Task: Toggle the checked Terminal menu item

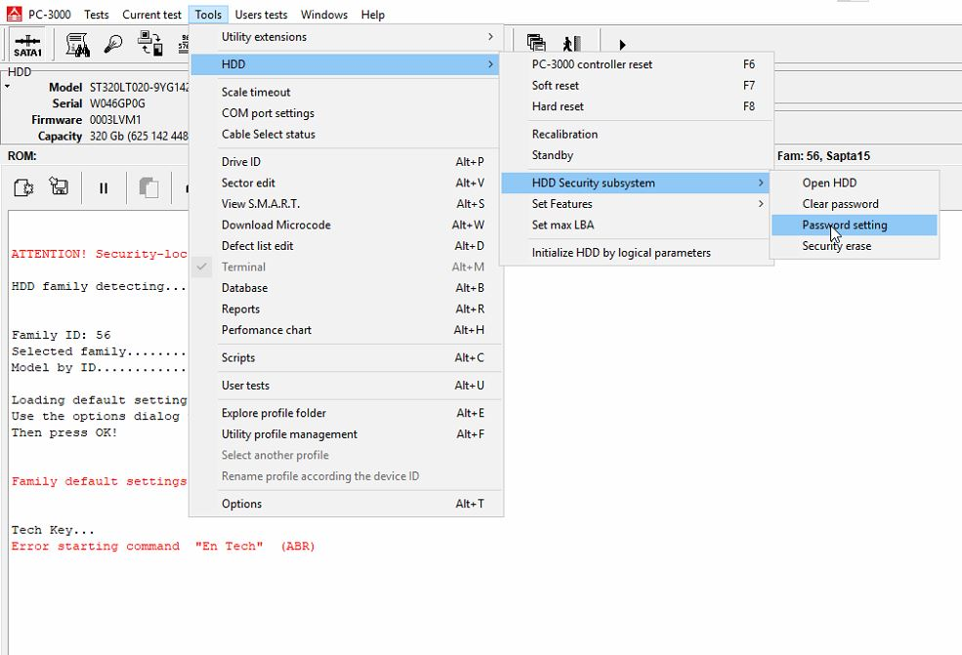Action: [243, 266]
